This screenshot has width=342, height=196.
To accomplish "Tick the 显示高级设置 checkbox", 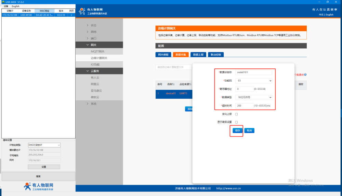I will 236,122.
